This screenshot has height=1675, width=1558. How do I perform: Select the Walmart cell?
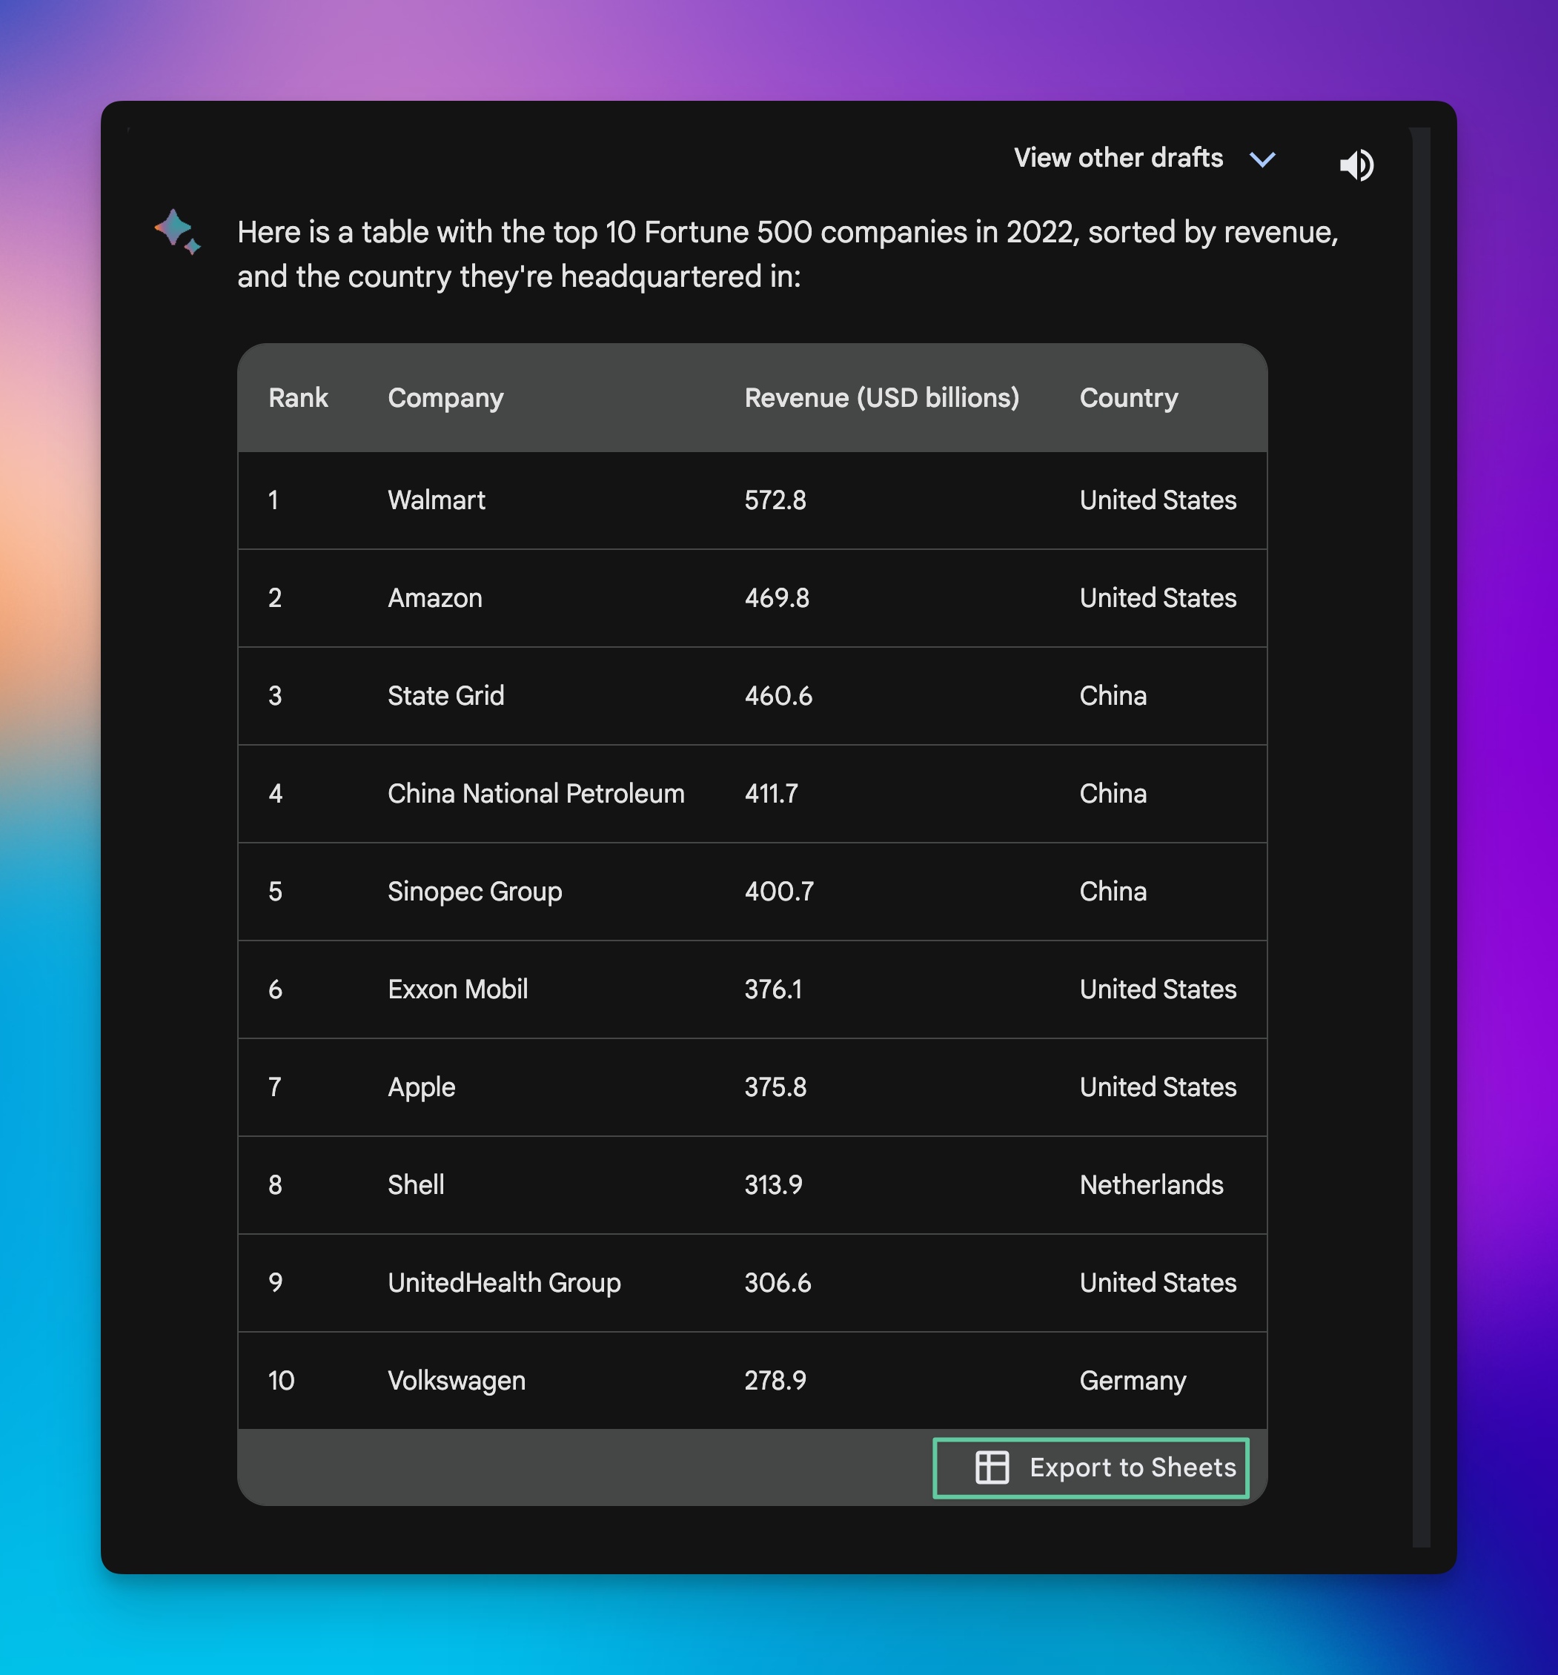(437, 500)
